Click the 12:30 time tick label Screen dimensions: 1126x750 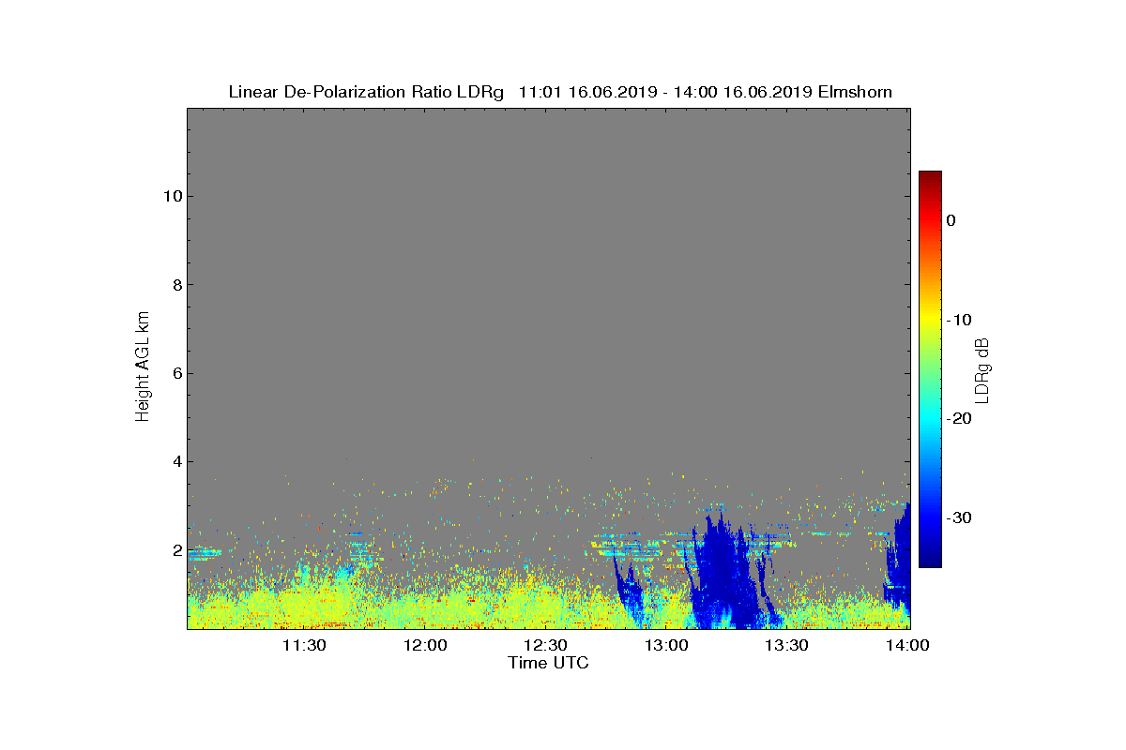(x=545, y=645)
